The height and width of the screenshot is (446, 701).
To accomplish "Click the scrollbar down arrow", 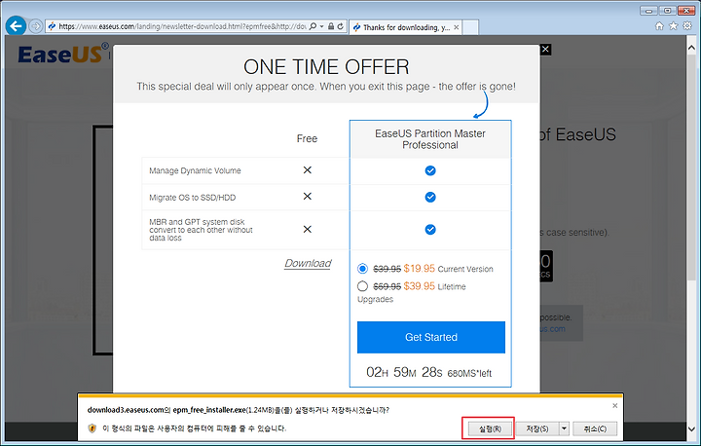I will pyautogui.click(x=691, y=428).
